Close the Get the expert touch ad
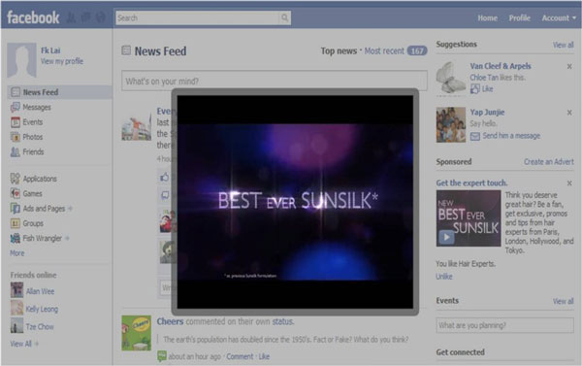 [569, 183]
